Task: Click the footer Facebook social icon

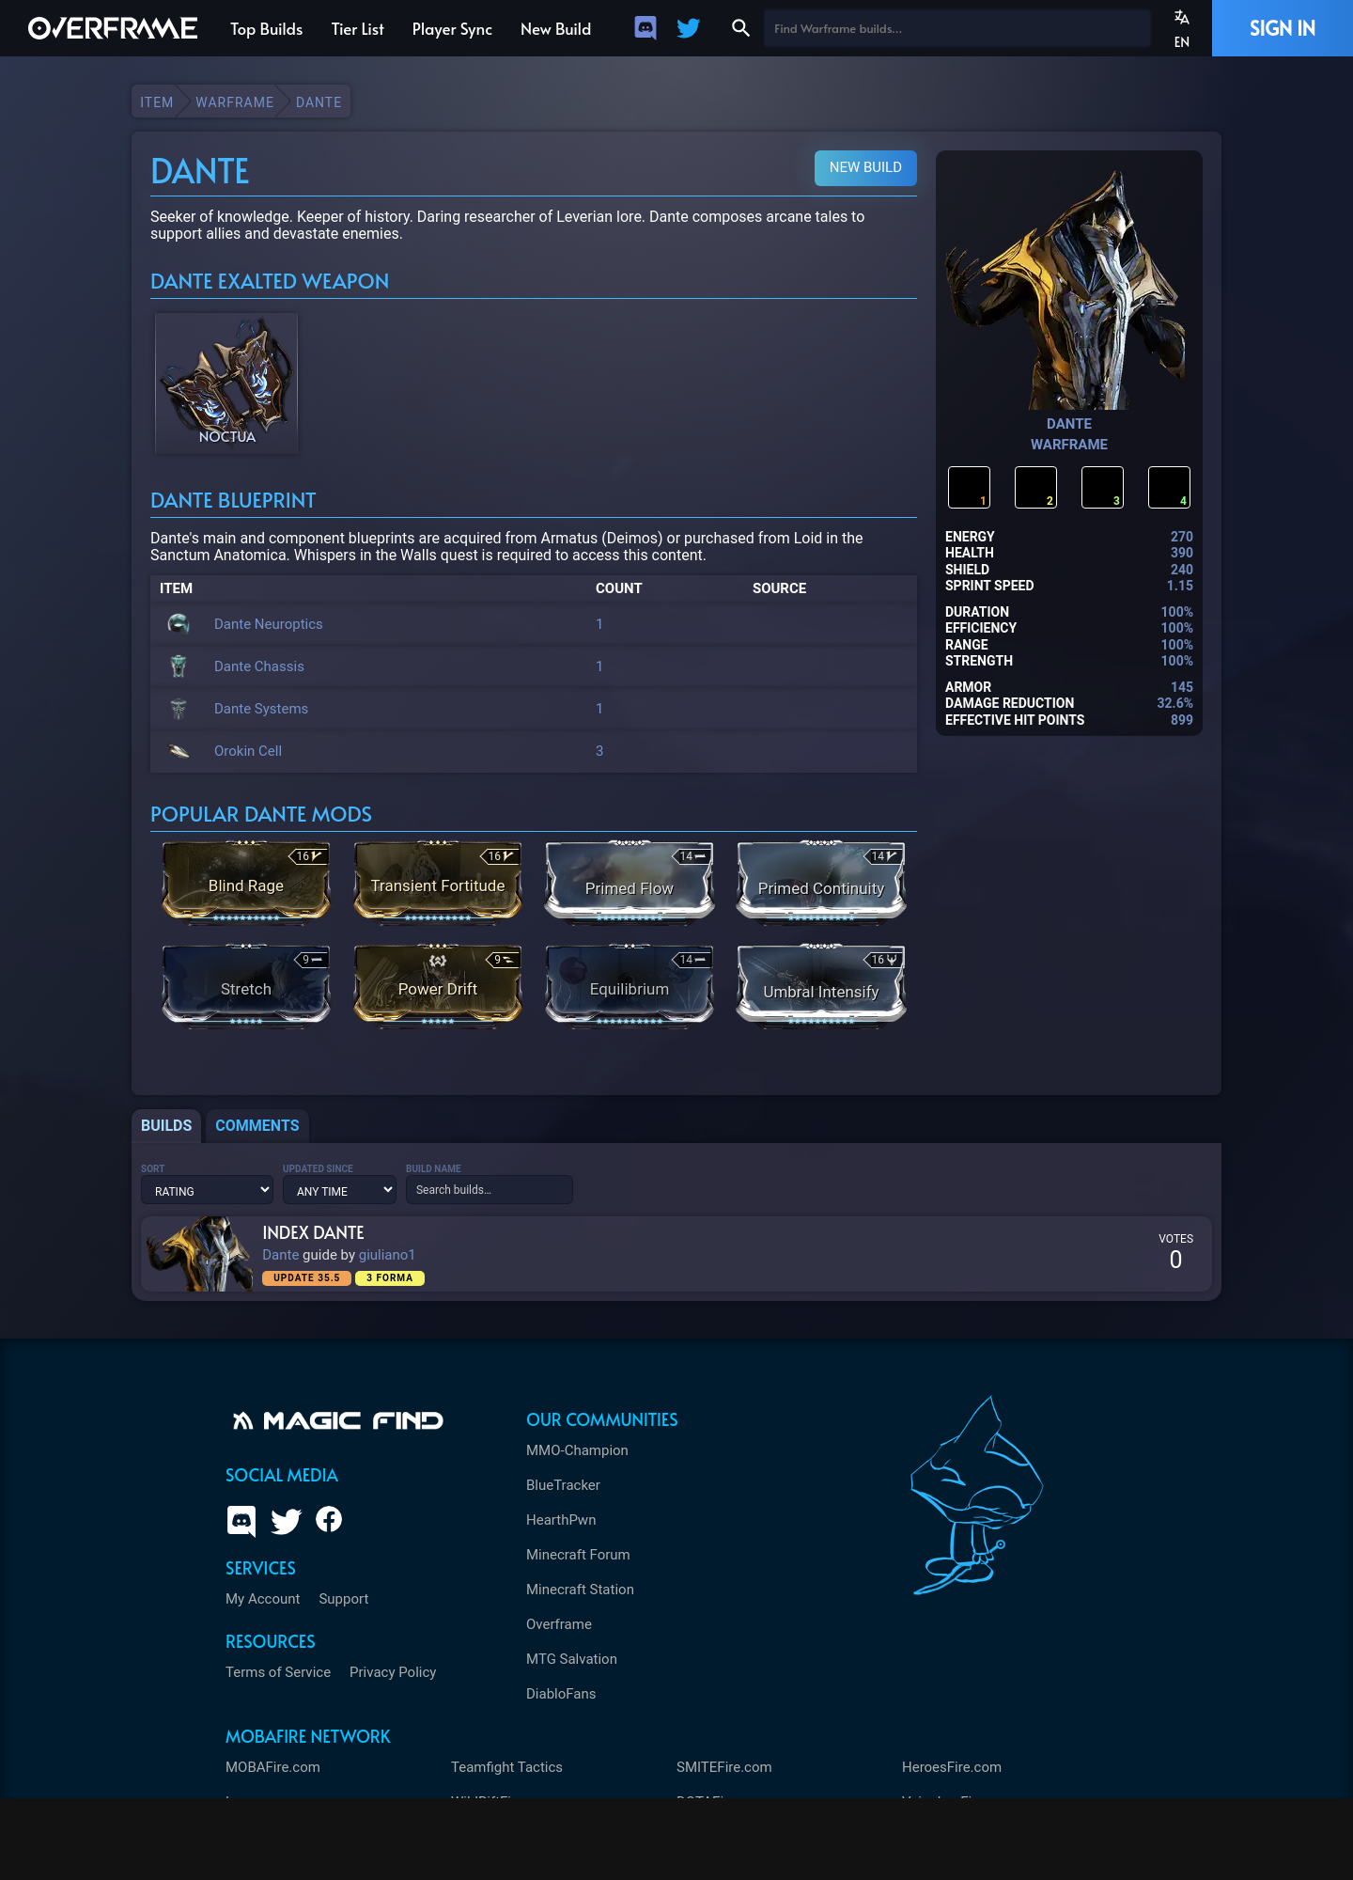Action: pyautogui.click(x=329, y=1519)
